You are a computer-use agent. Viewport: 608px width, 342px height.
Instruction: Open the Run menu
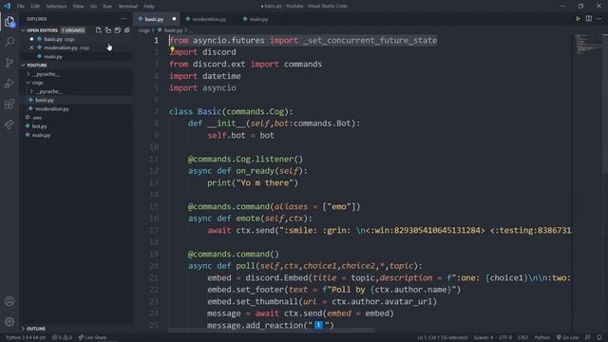(x=107, y=7)
